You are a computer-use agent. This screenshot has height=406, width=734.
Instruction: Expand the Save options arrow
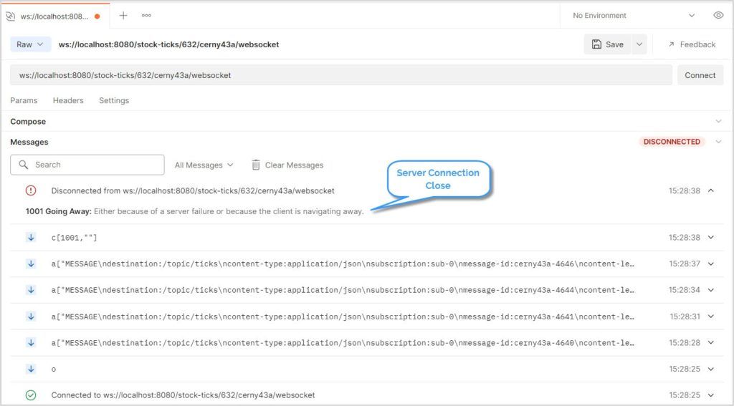(639, 44)
